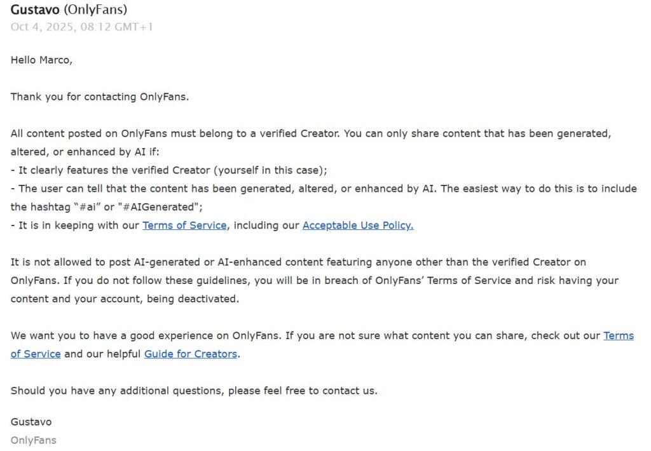Click the gray "OnlyFans" signature text
This screenshot has height=451, width=651.
pyautogui.click(x=33, y=440)
